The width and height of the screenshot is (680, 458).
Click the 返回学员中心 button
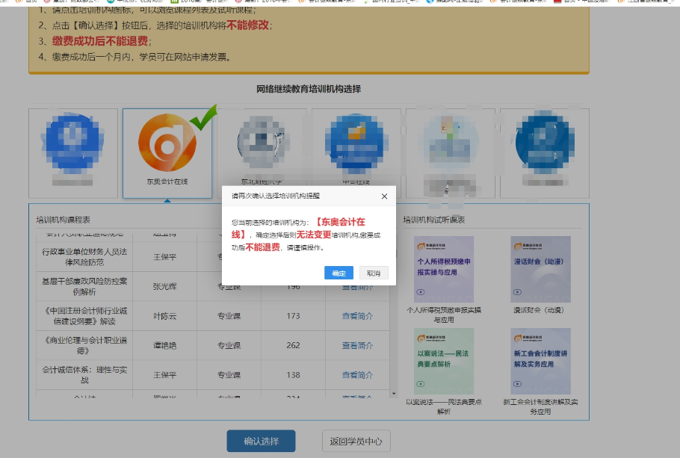pyautogui.click(x=356, y=441)
